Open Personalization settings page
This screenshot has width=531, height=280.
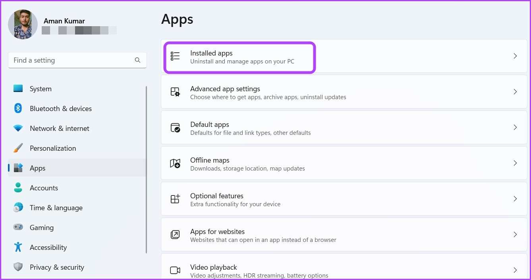tap(52, 148)
